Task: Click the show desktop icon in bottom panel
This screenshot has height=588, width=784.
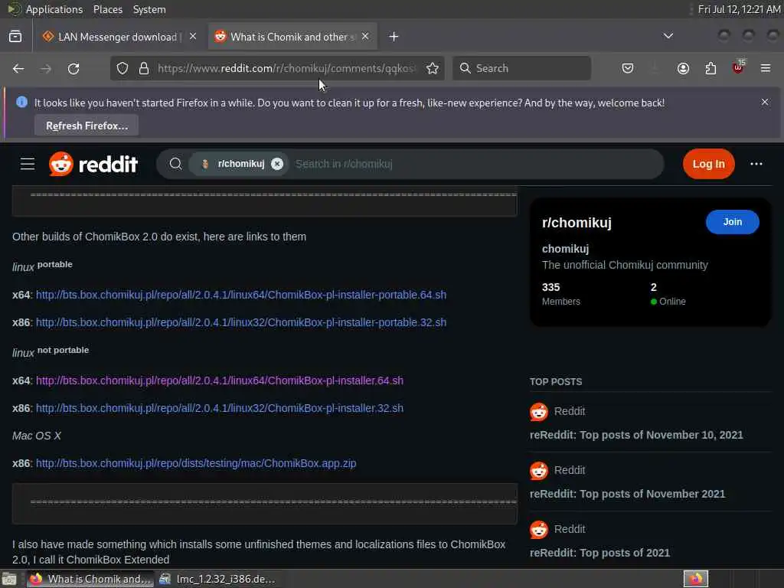Action: point(9,579)
